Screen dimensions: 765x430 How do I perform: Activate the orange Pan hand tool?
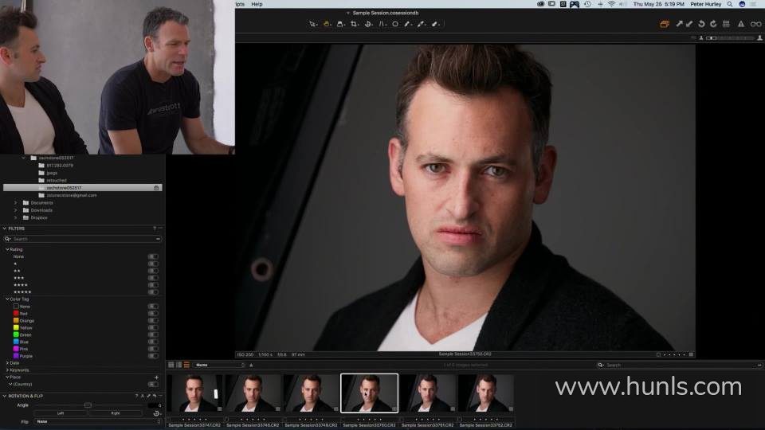coord(327,24)
